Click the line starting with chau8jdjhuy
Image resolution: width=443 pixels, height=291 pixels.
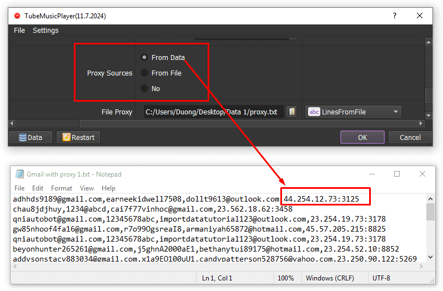tap(153, 209)
